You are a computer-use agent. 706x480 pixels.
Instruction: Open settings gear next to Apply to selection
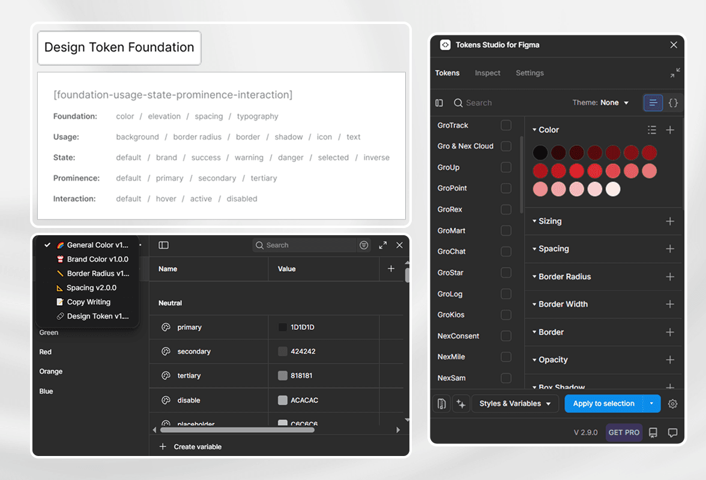[672, 404]
